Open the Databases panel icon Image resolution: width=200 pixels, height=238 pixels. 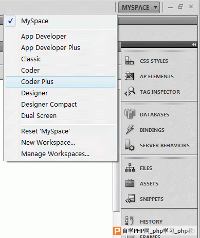(x=130, y=114)
